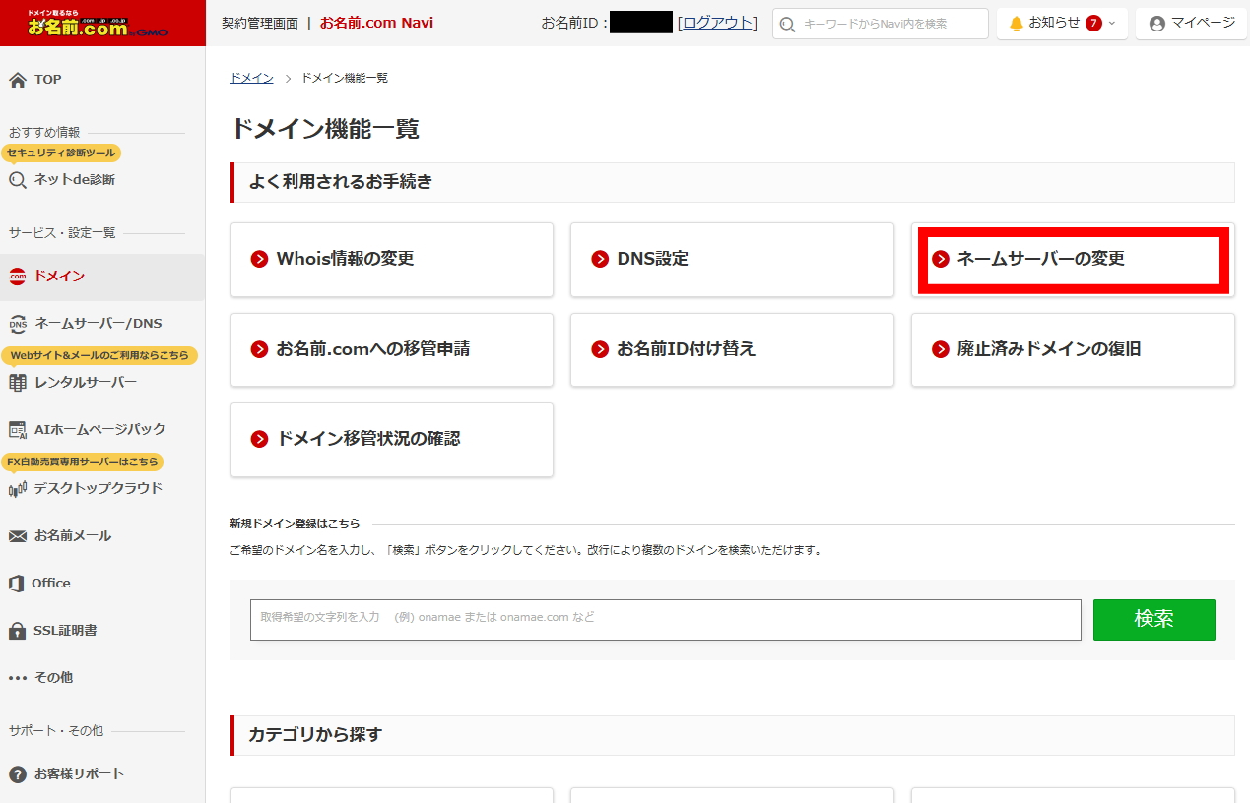Open TOP in the sidebar
This screenshot has width=1250, height=803.
point(102,80)
